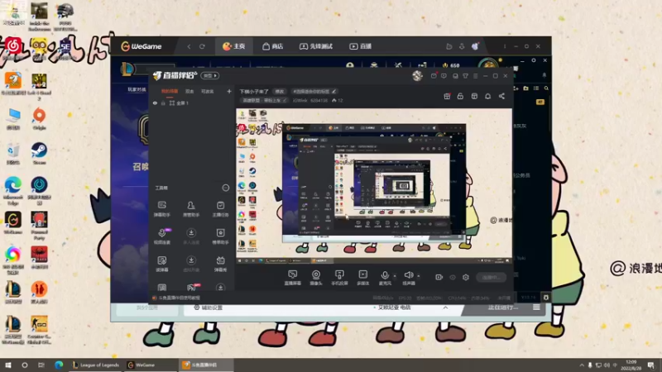Select the third scene tab

tap(207, 91)
